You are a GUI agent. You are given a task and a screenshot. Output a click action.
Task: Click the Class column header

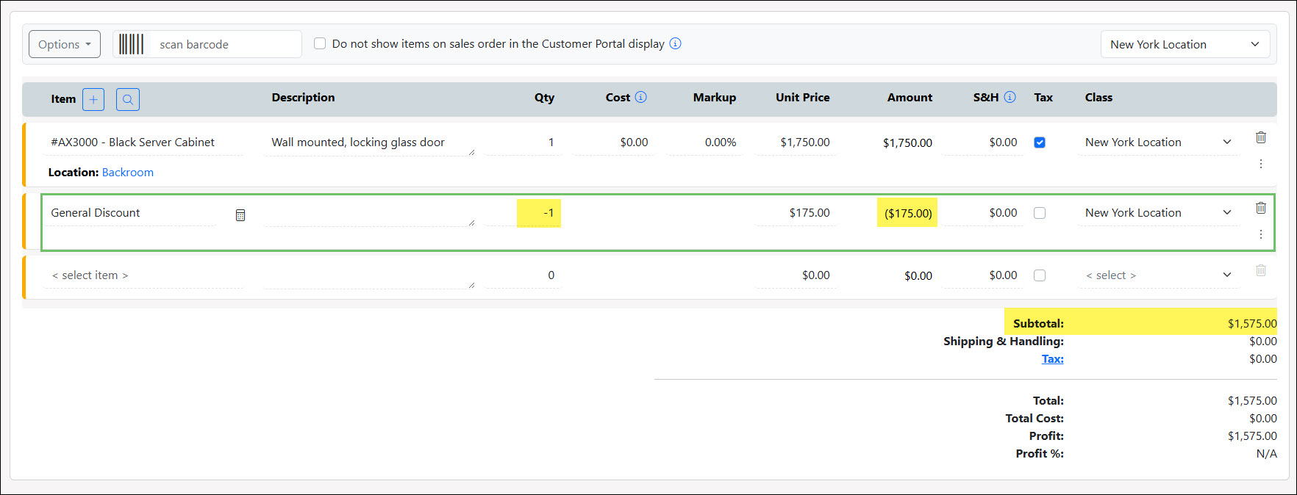1098,97
